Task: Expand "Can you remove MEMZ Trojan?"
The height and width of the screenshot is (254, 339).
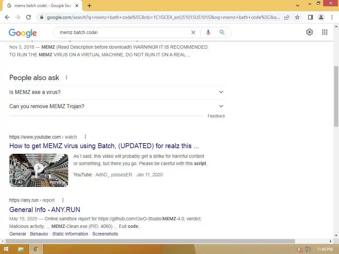Action: pyautogui.click(x=117, y=106)
